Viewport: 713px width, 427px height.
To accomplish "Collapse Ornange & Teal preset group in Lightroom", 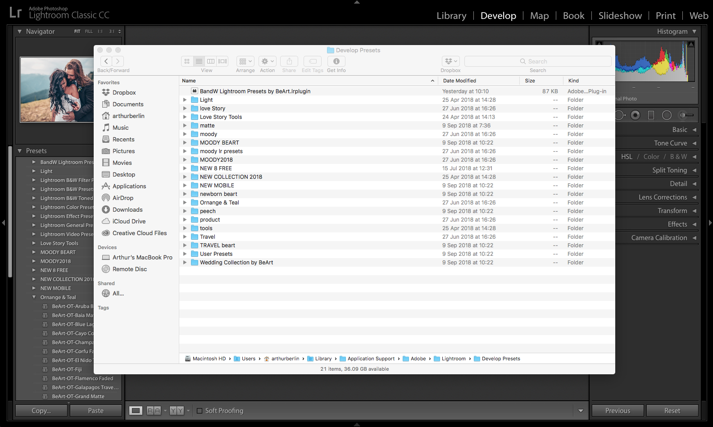I will 34,297.
